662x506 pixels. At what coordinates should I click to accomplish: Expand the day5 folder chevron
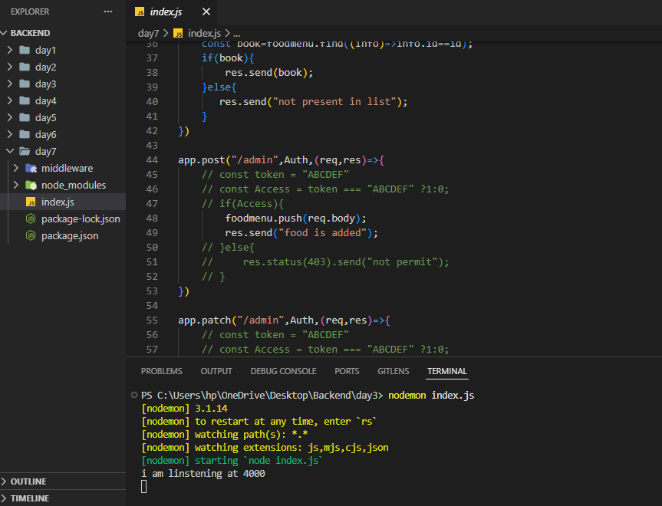point(10,117)
